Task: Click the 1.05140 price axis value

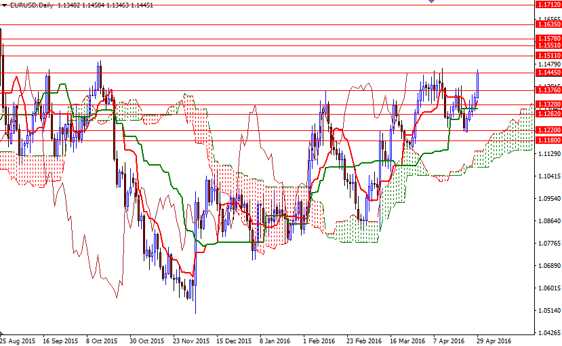Action: 550,311
